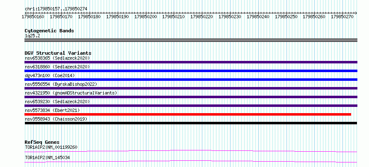Select the dgv473n100 (Coe2014) label

pyautogui.click(x=50, y=75)
